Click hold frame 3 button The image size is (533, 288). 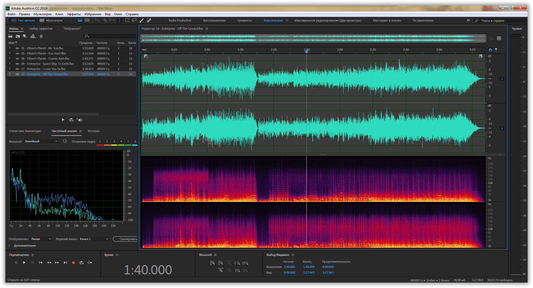[x=114, y=141]
